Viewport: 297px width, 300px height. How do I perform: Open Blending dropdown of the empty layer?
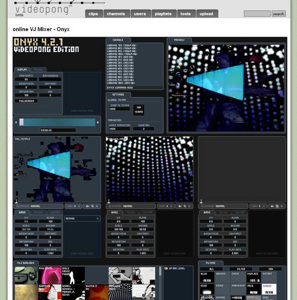pyautogui.click(x=223, y=206)
